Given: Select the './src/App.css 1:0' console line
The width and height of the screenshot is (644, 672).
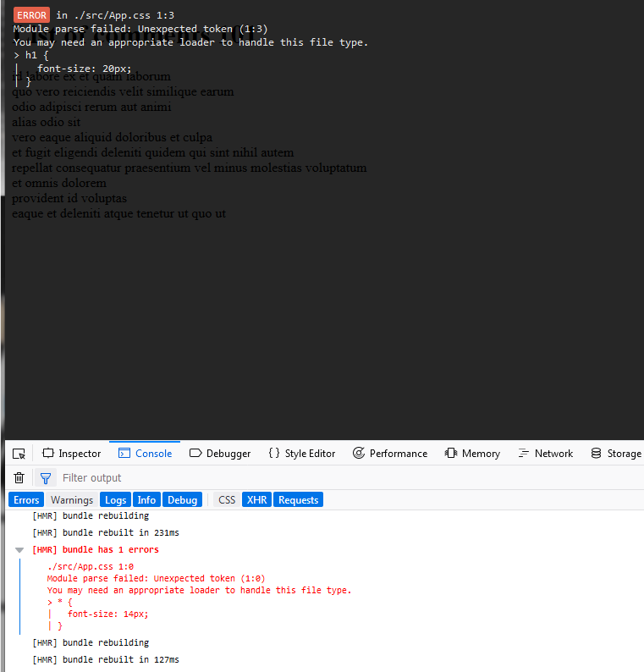Looking at the screenshot, I should pyautogui.click(x=91, y=566).
